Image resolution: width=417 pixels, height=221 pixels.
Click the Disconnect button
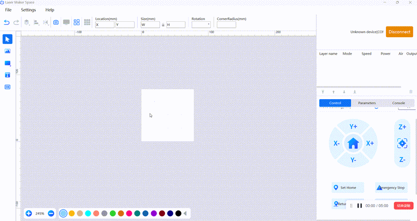[x=399, y=32]
